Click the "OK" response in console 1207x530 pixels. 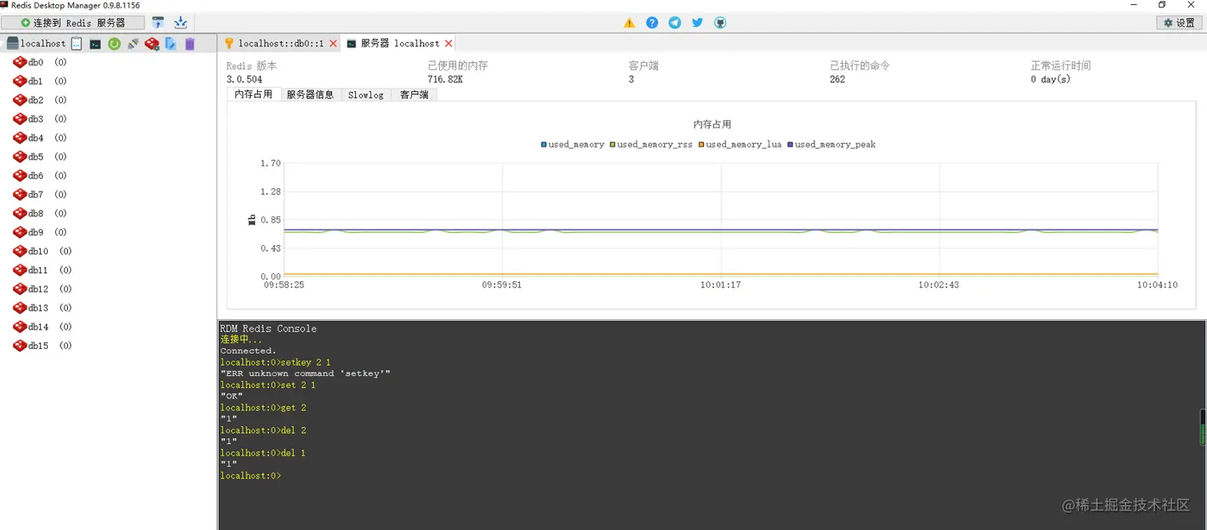232,396
